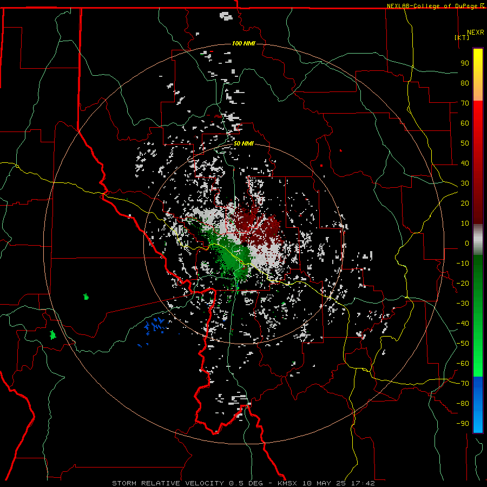Click the positive 70 scale value

point(465,103)
